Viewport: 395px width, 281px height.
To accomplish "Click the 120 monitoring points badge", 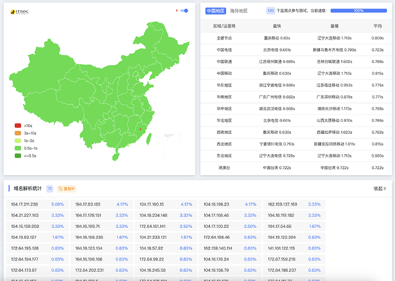I will (x=270, y=10).
